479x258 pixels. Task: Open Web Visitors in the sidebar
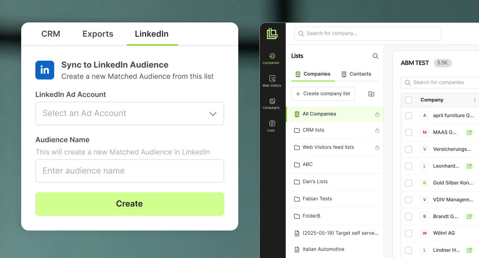272,81
